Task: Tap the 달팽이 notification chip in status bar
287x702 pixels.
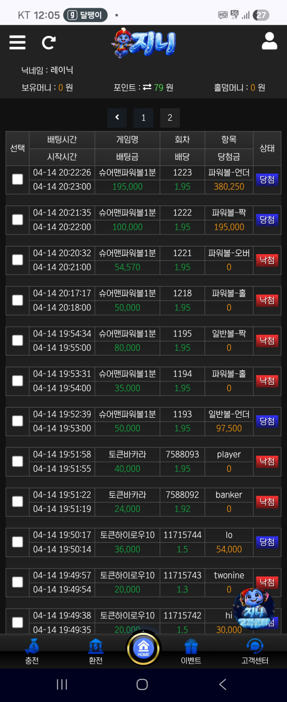Action: (x=86, y=15)
